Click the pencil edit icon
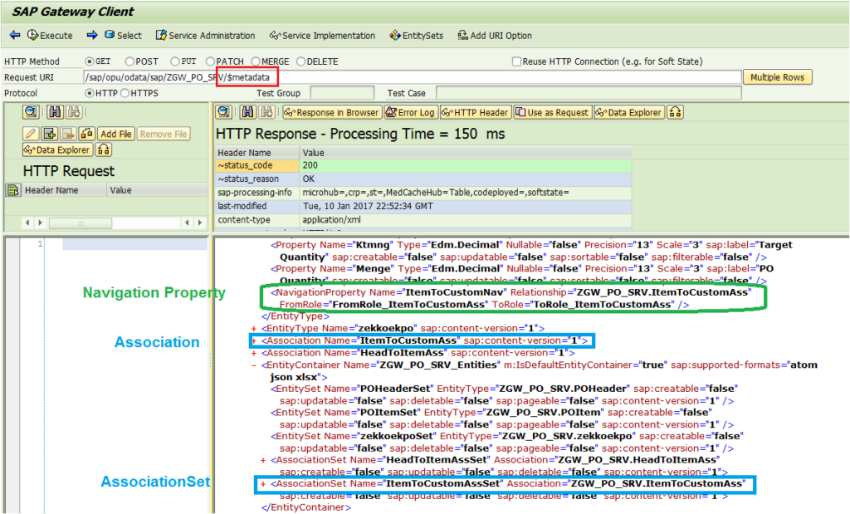This screenshot has width=850, height=514. [31, 134]
